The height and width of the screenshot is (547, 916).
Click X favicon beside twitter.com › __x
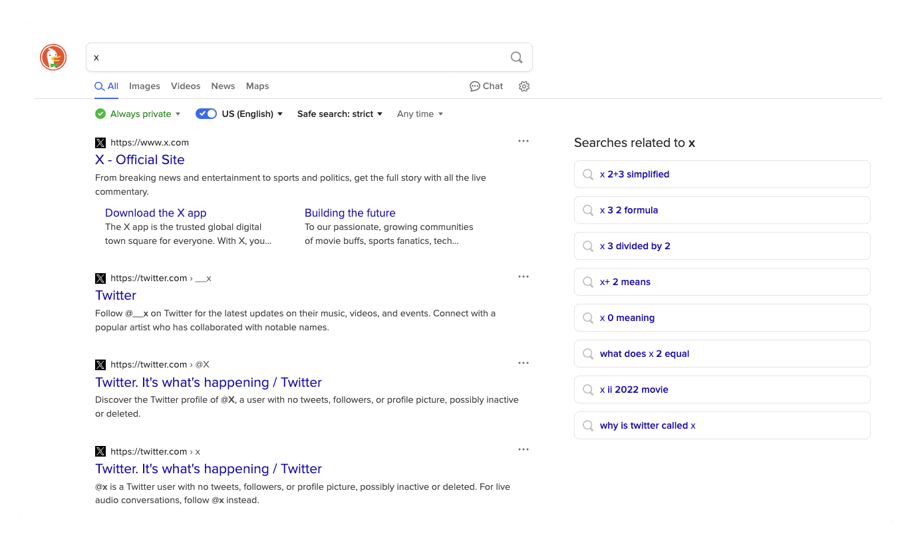[100, 278]
